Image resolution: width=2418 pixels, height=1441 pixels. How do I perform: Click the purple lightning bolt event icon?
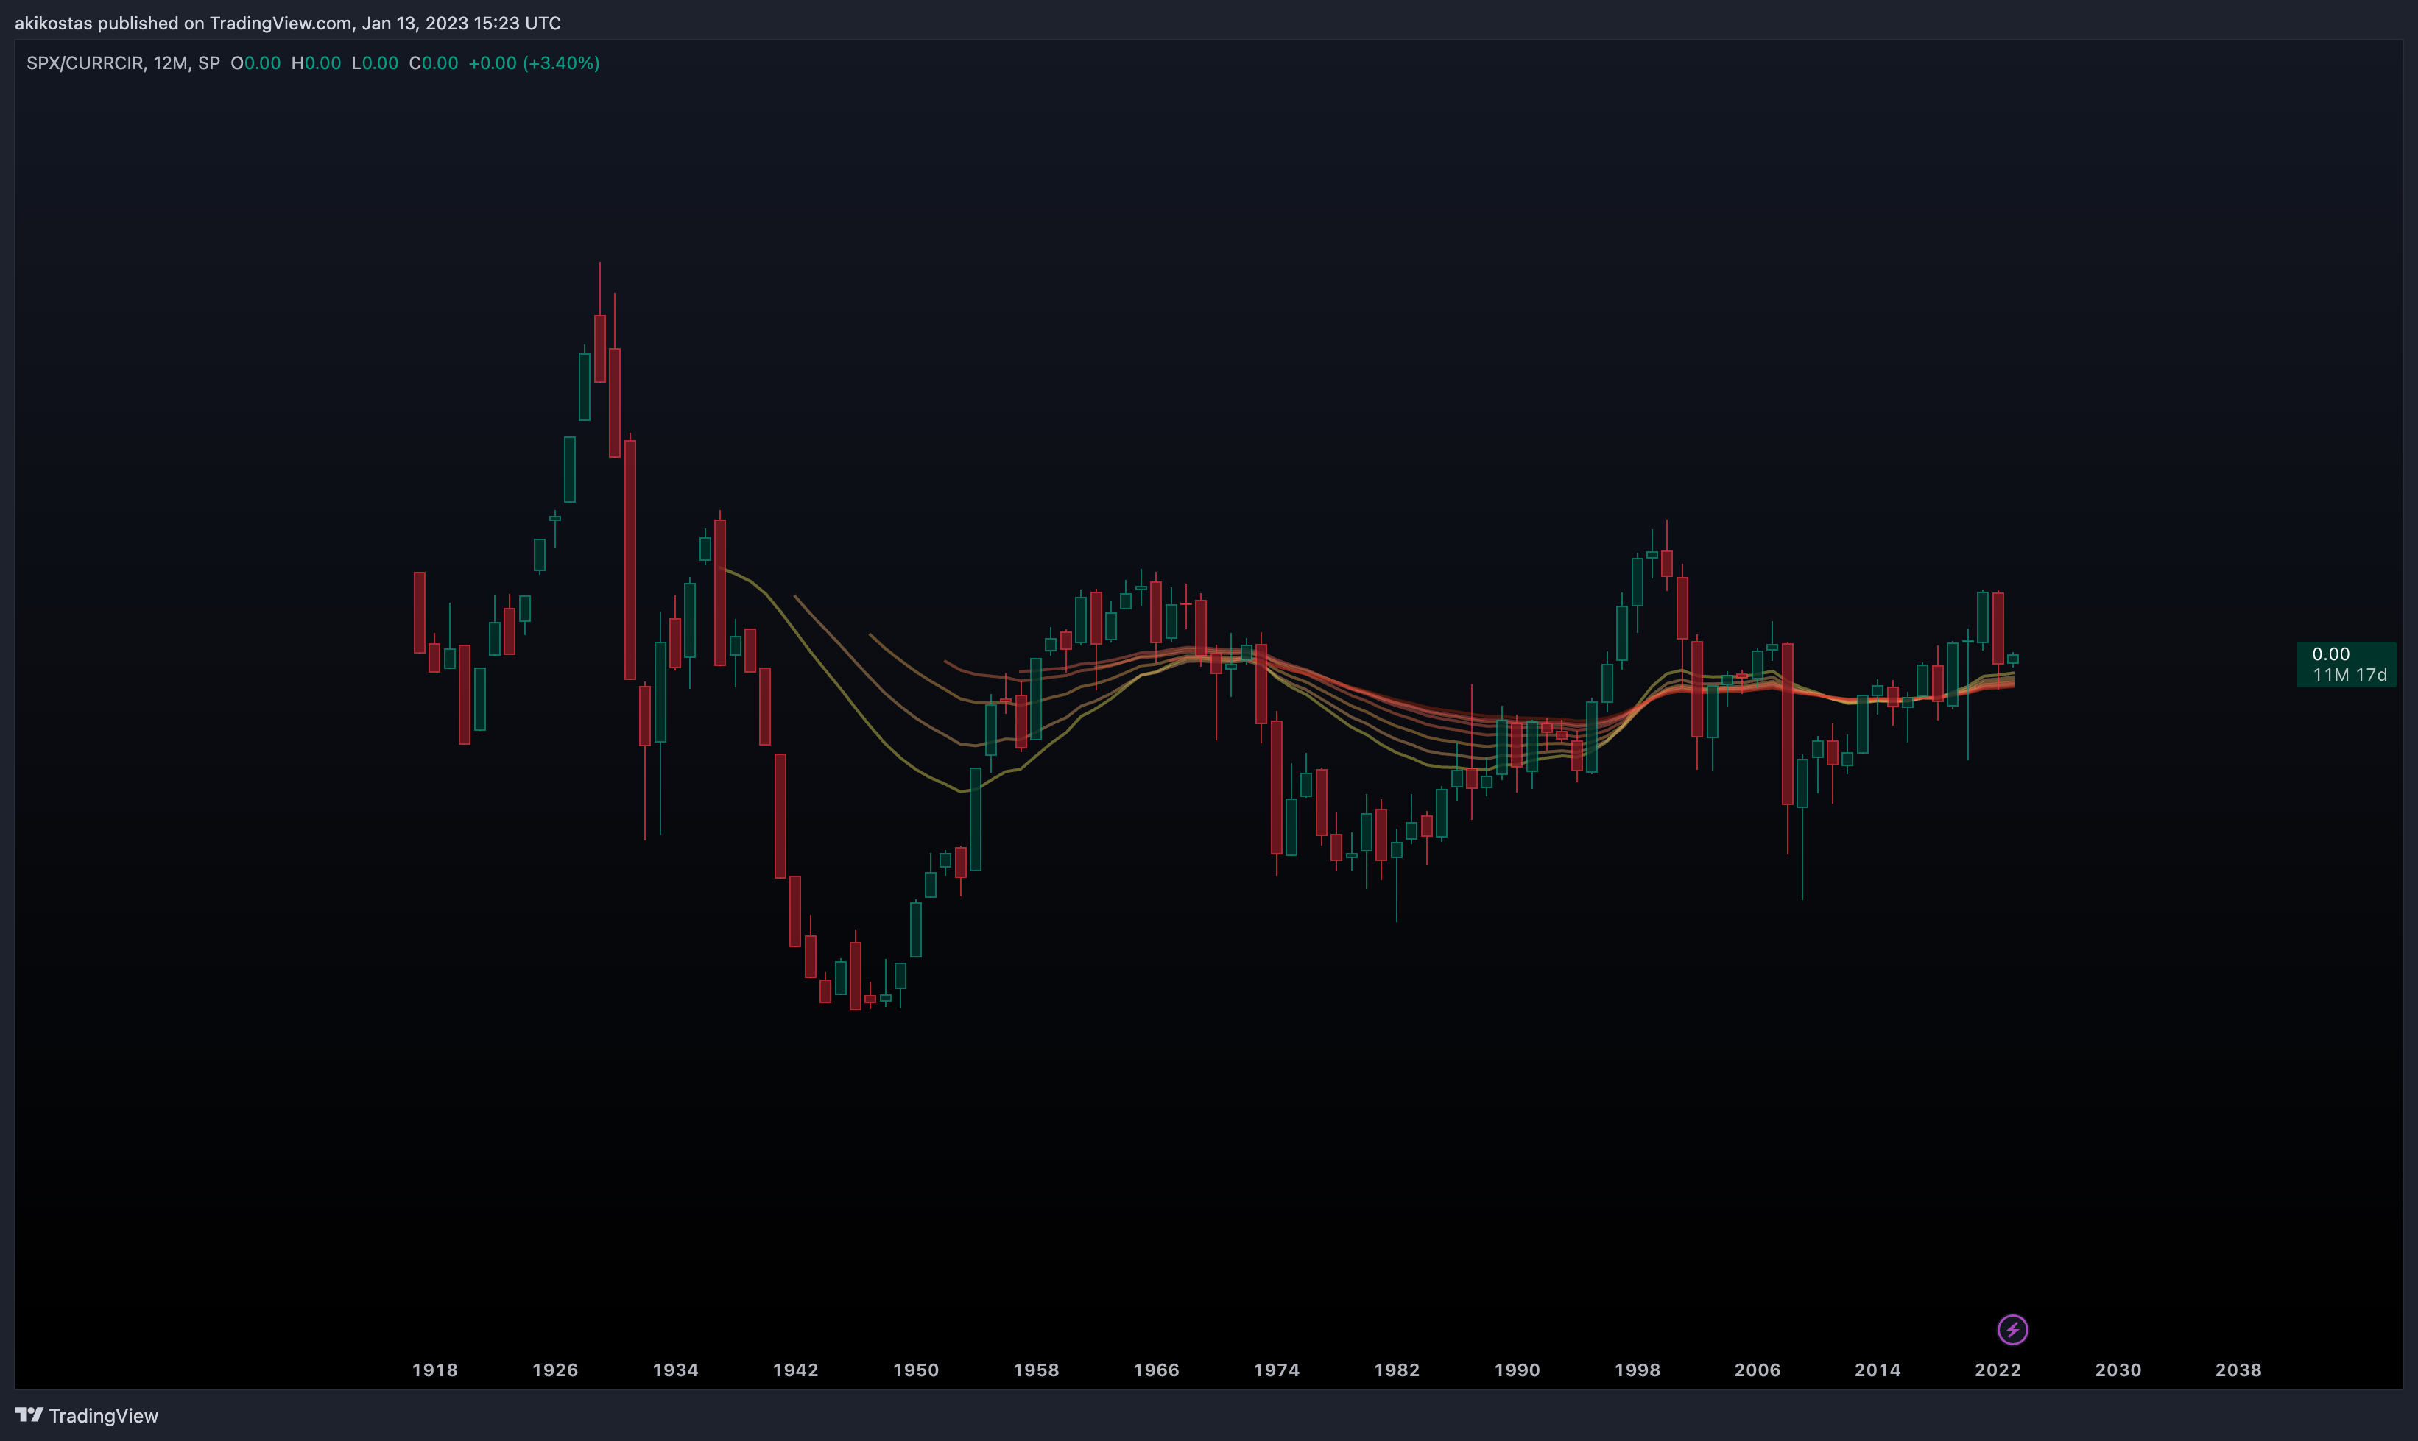[2012, 1329]
